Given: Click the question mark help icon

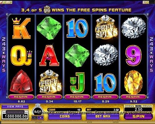Looking at the screenshot, I should tap(144, 2).
